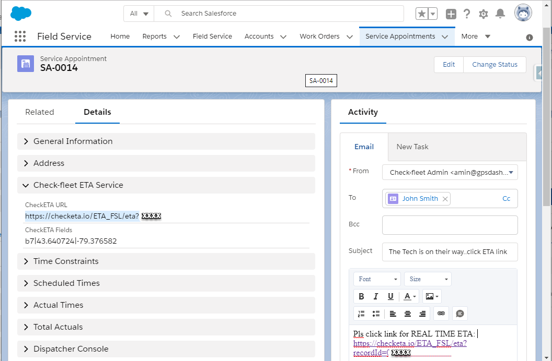
Task: Toggle the bulleted list in the editor
Action: [x=376, y=313]
